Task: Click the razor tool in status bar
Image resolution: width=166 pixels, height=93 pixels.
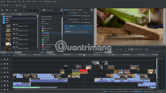Action: point(113,91)
